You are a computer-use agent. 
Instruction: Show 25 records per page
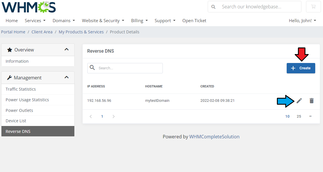[x=299, y=116]
